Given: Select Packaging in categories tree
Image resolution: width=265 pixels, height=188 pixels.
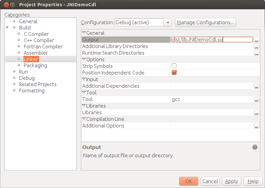Looking at the screenshot, I should pos(35,66).
